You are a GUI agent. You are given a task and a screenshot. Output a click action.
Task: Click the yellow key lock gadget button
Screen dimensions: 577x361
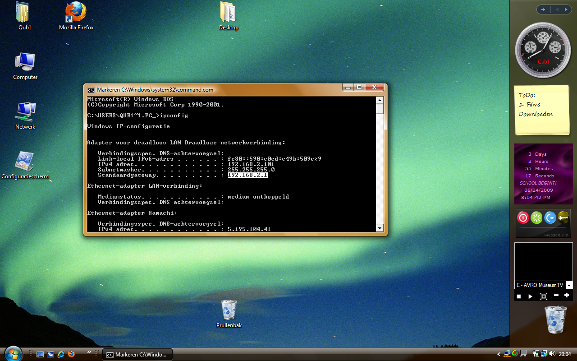[x=563, y=218]
